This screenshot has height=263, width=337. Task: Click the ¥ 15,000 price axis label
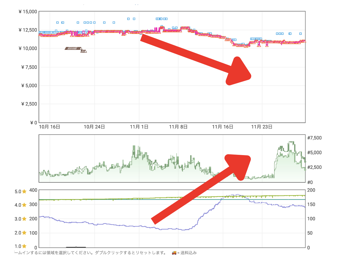click(x=28, y=12)
